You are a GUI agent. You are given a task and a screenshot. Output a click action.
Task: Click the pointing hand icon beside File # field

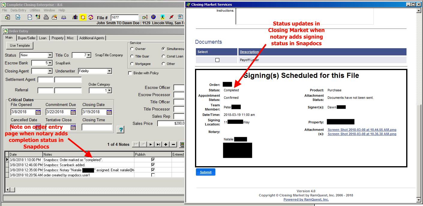[145, 17]
